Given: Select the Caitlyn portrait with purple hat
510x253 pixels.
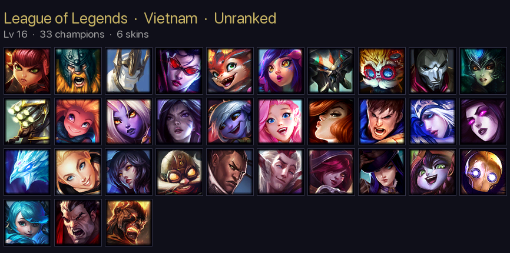Looking at the screenshot, I should tap(382, 172).
